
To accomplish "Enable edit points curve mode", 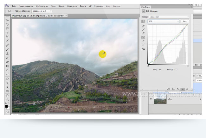I will pos(143,37).
